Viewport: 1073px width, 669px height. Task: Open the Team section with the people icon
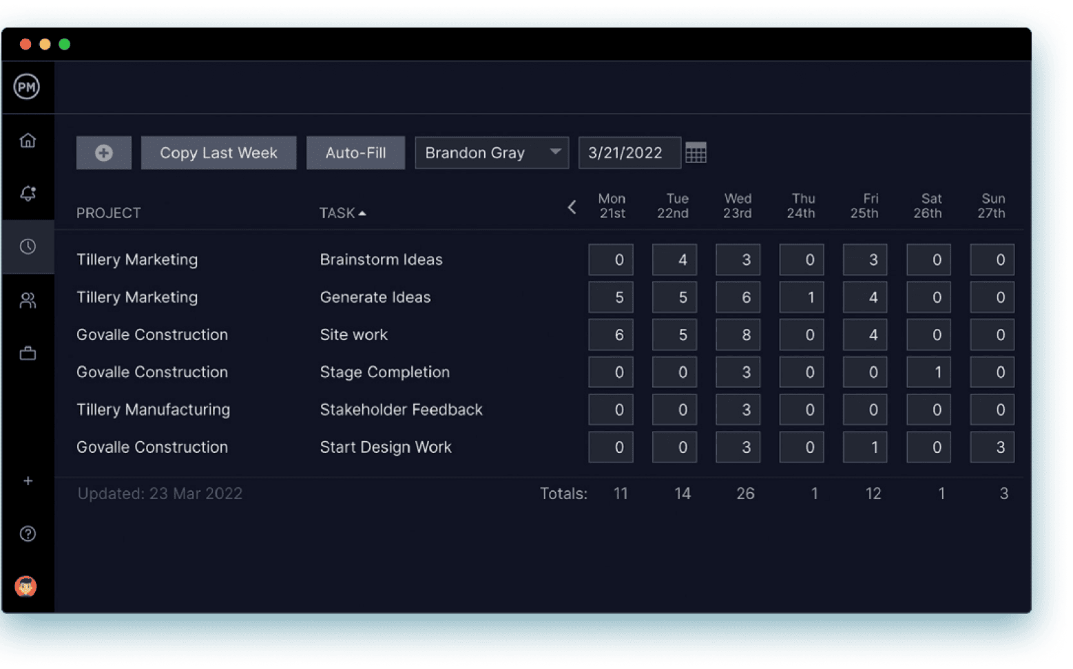(28, 300)
